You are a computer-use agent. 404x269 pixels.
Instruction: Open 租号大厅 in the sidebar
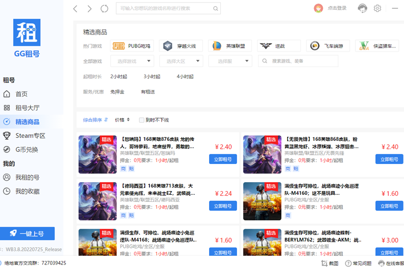tap(27, 108)
